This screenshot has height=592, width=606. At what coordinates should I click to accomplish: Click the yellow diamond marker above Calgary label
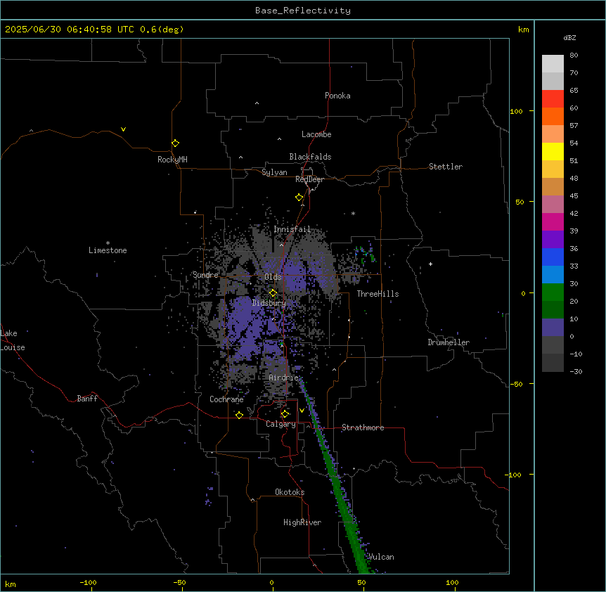pos(285,414)
